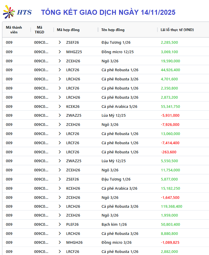Expand the KCEH26 Arabica 3/26 row chevron
Image resolution: width=209 pixels, height=255 pixels.
point(60,188)
